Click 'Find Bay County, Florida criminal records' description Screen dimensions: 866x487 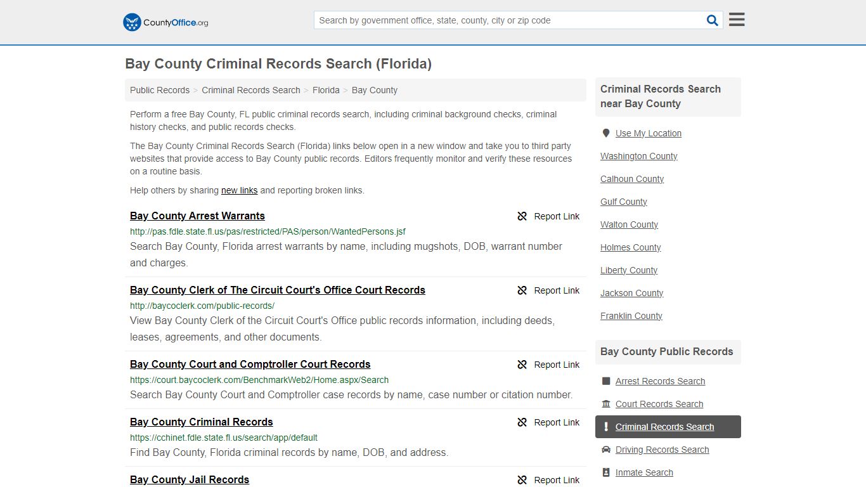pyautogui.click(x=289, y=453)
